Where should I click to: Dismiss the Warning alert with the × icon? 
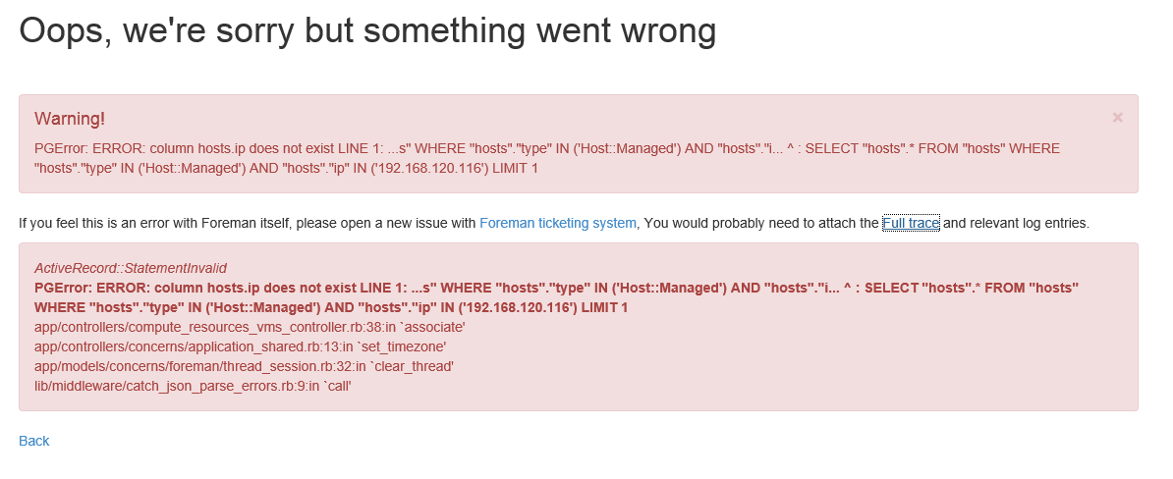tap(1118, 118)
